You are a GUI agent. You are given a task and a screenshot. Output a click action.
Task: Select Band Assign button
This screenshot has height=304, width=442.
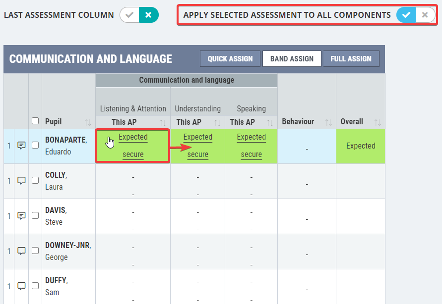pos(292,59)
